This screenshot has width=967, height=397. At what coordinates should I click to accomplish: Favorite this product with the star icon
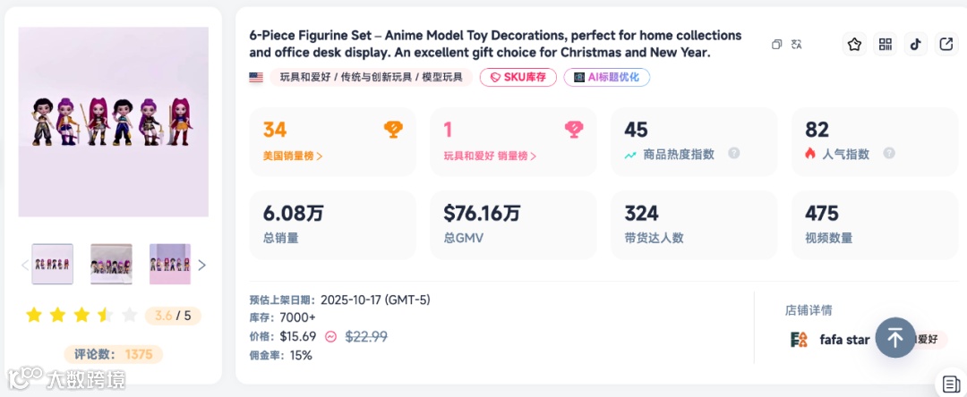(855, 44)
